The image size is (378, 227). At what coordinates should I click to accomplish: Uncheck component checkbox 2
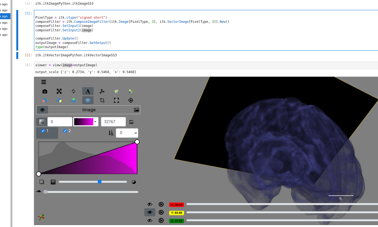point(65,131)
